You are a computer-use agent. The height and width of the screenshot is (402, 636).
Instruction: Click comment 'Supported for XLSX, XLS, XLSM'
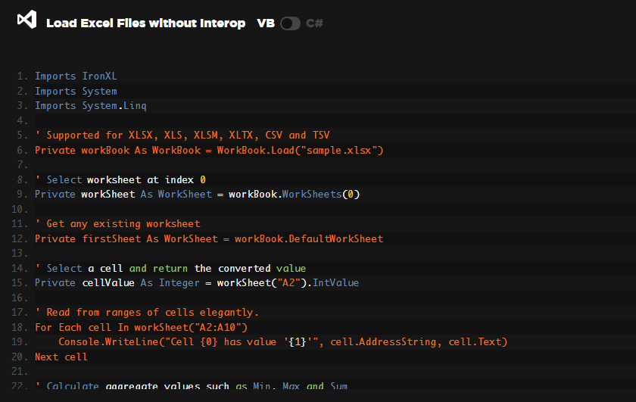[182, 135]
